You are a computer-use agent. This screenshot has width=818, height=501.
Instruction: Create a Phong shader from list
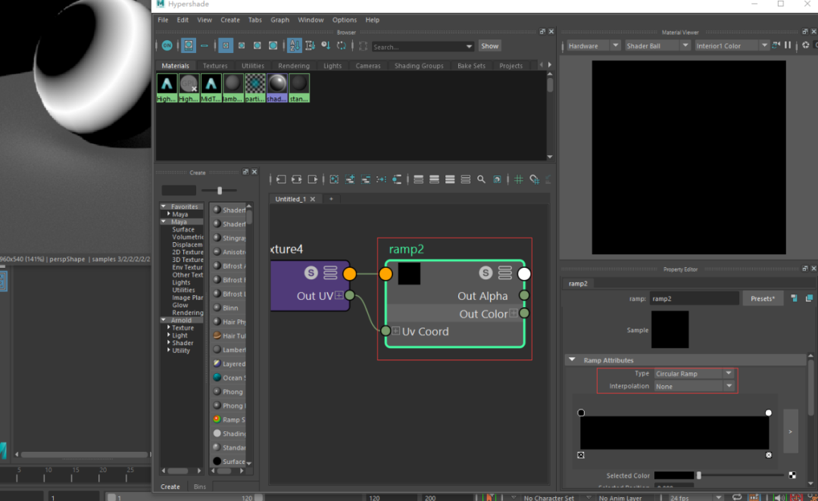[x=229, y=391]
